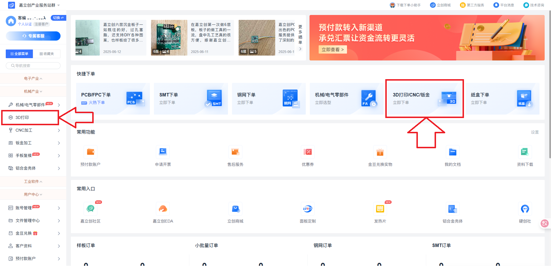Image resolution: width=551 pixels, height=266 pixels.
Task: Click the home avatar icon in sidebar
Action: 11,21
